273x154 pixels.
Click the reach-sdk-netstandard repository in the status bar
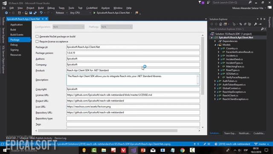[232, 144]
